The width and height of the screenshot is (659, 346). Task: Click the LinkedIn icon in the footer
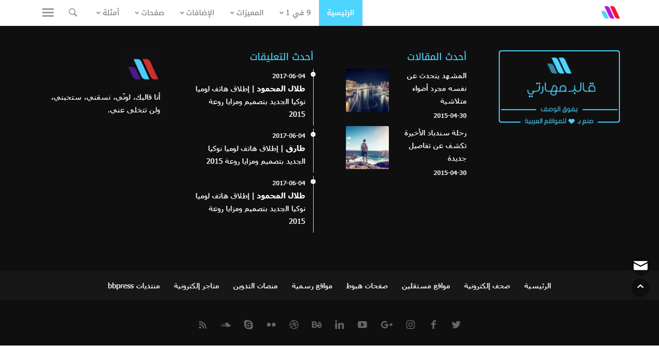tap(340, 324)
